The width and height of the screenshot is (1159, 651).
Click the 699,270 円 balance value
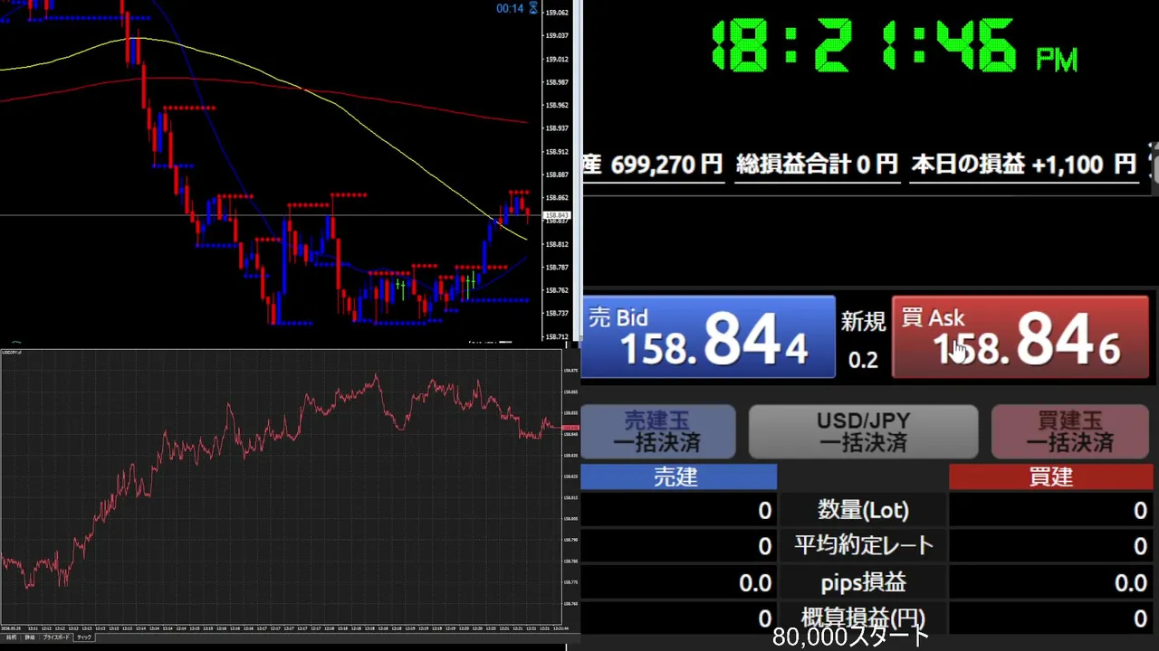(666, 165)
